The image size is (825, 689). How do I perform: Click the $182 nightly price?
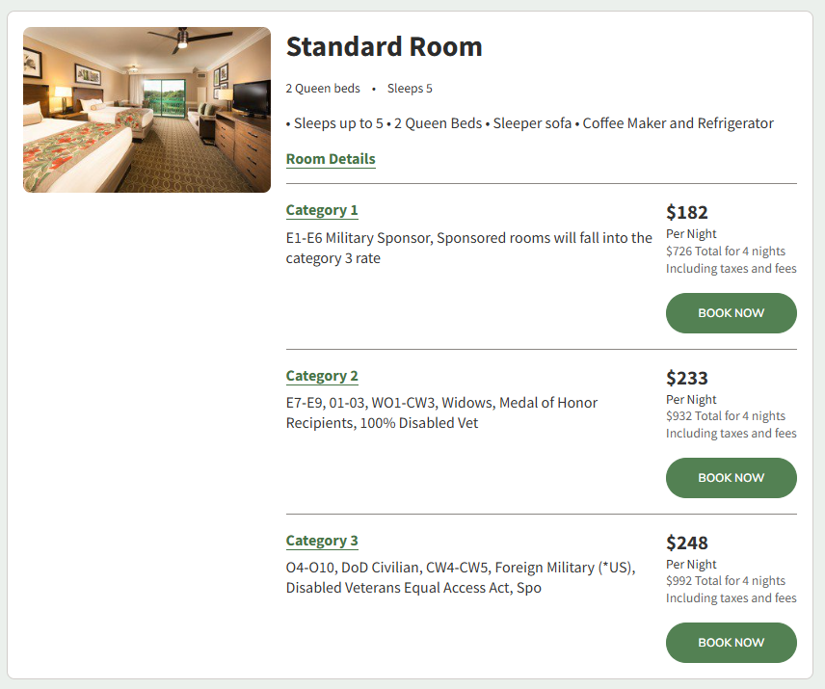687,213
